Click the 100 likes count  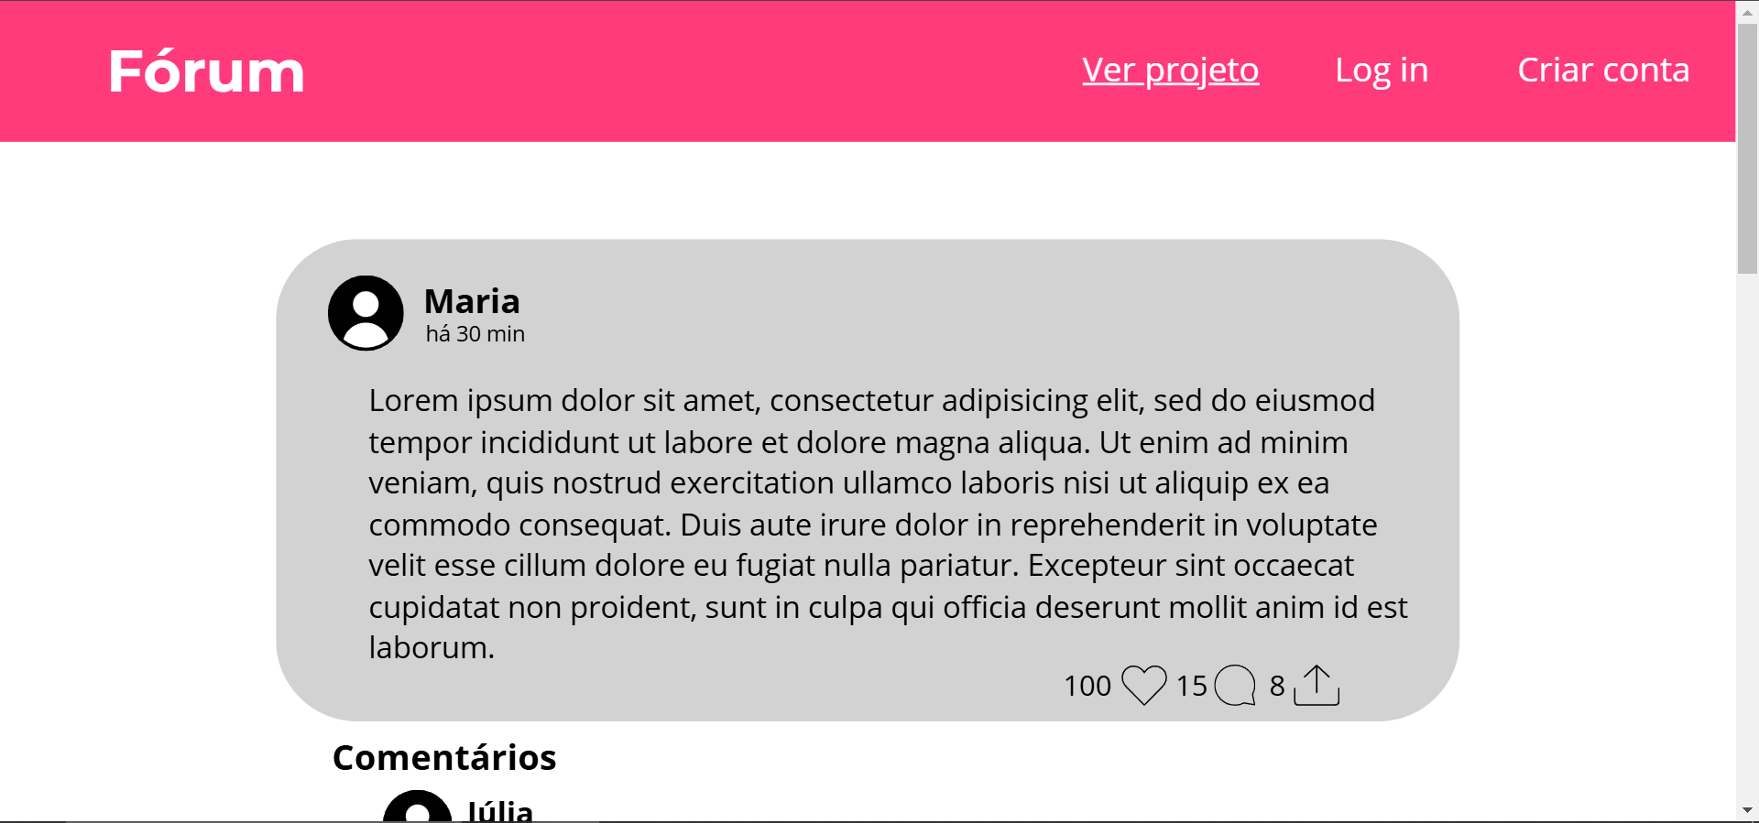coord(1087,686)
